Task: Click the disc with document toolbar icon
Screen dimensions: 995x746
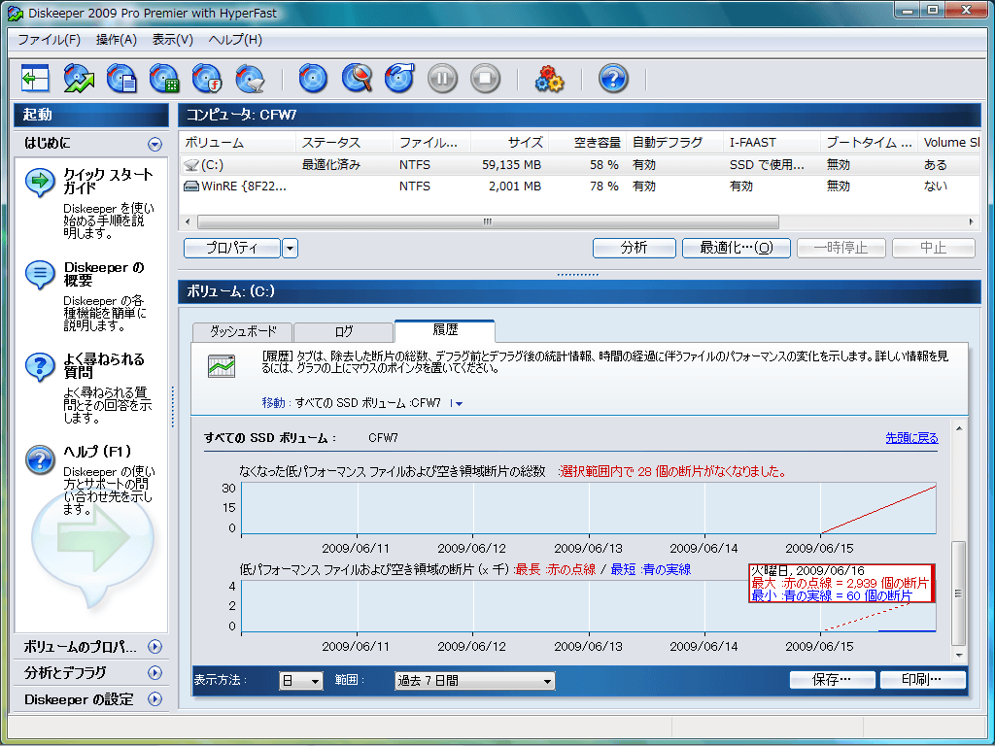Action: (121, 79)
